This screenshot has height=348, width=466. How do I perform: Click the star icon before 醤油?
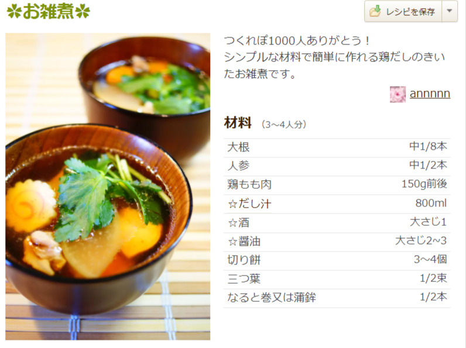point(232,242)
